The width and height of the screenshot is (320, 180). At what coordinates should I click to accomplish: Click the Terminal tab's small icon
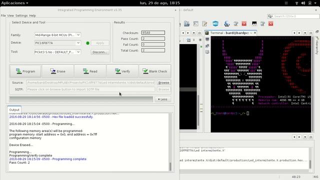click(x=207, y=33)
